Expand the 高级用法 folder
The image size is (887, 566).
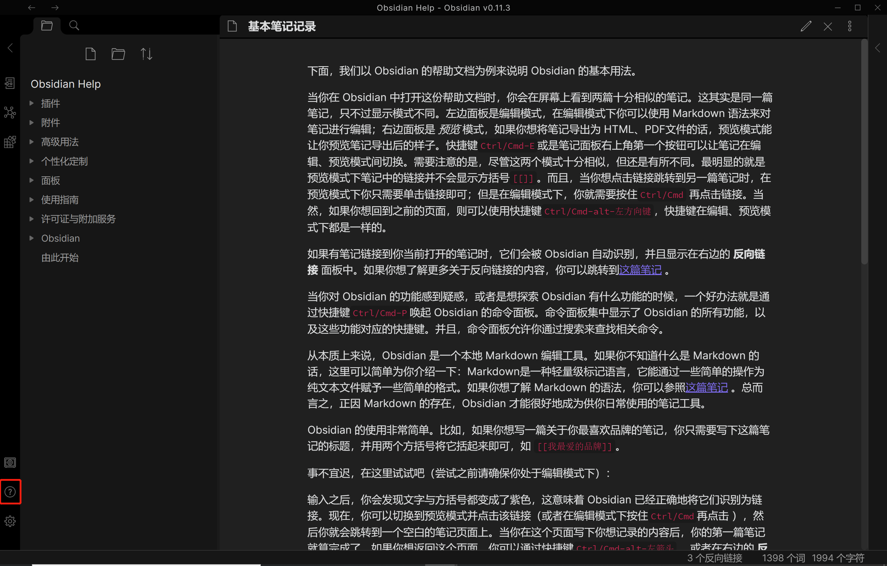coord(32,142)
